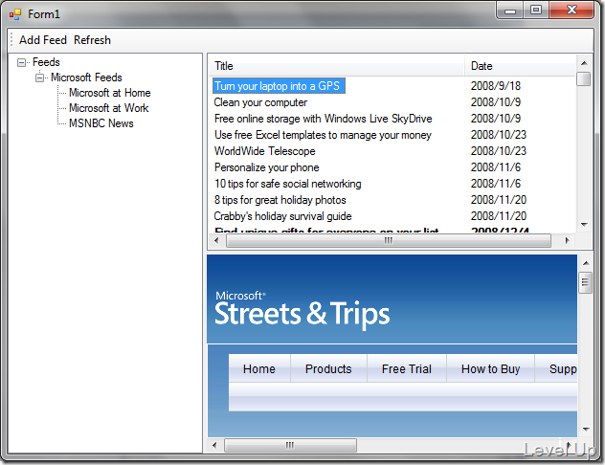The image size is (605, 465).
Task: Click the Form1 application icon in title bar
Action: click(x=15, y=14)
